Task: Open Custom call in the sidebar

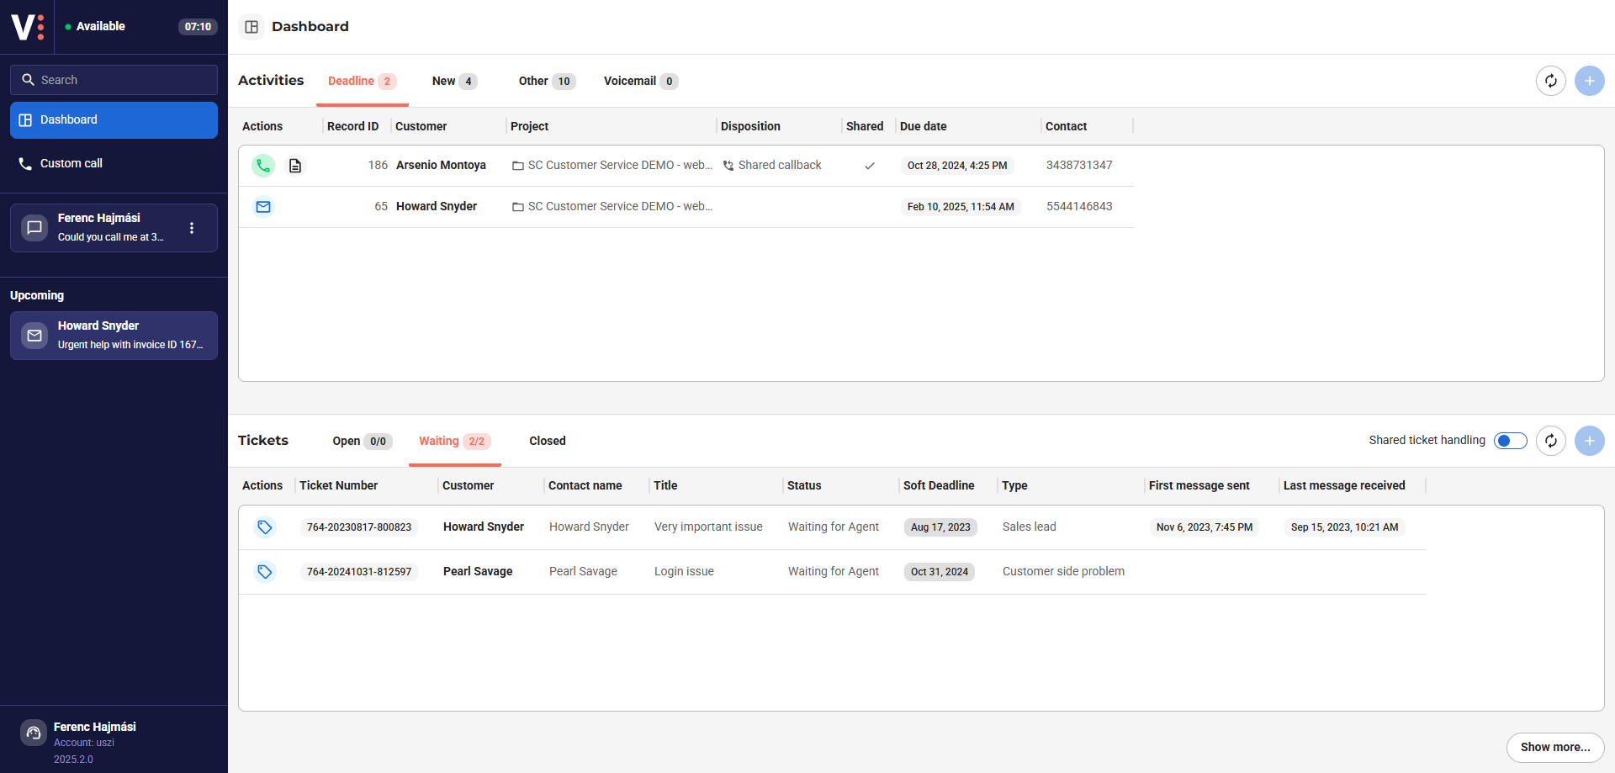Action: (x=71, y=163)
